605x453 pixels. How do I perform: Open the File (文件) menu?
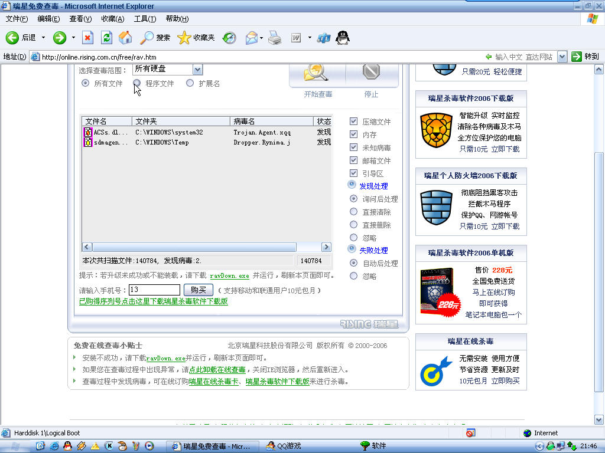coord(17,19)
